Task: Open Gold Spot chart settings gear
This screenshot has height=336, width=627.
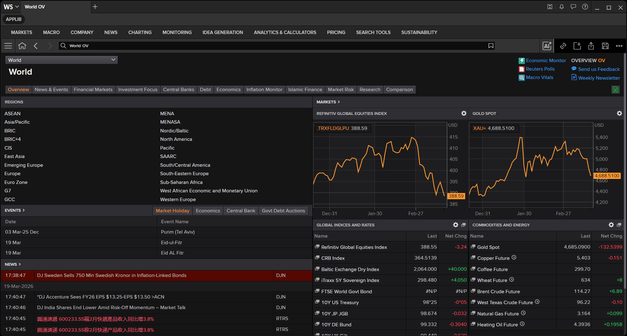Action: click(x=619, y=113)
